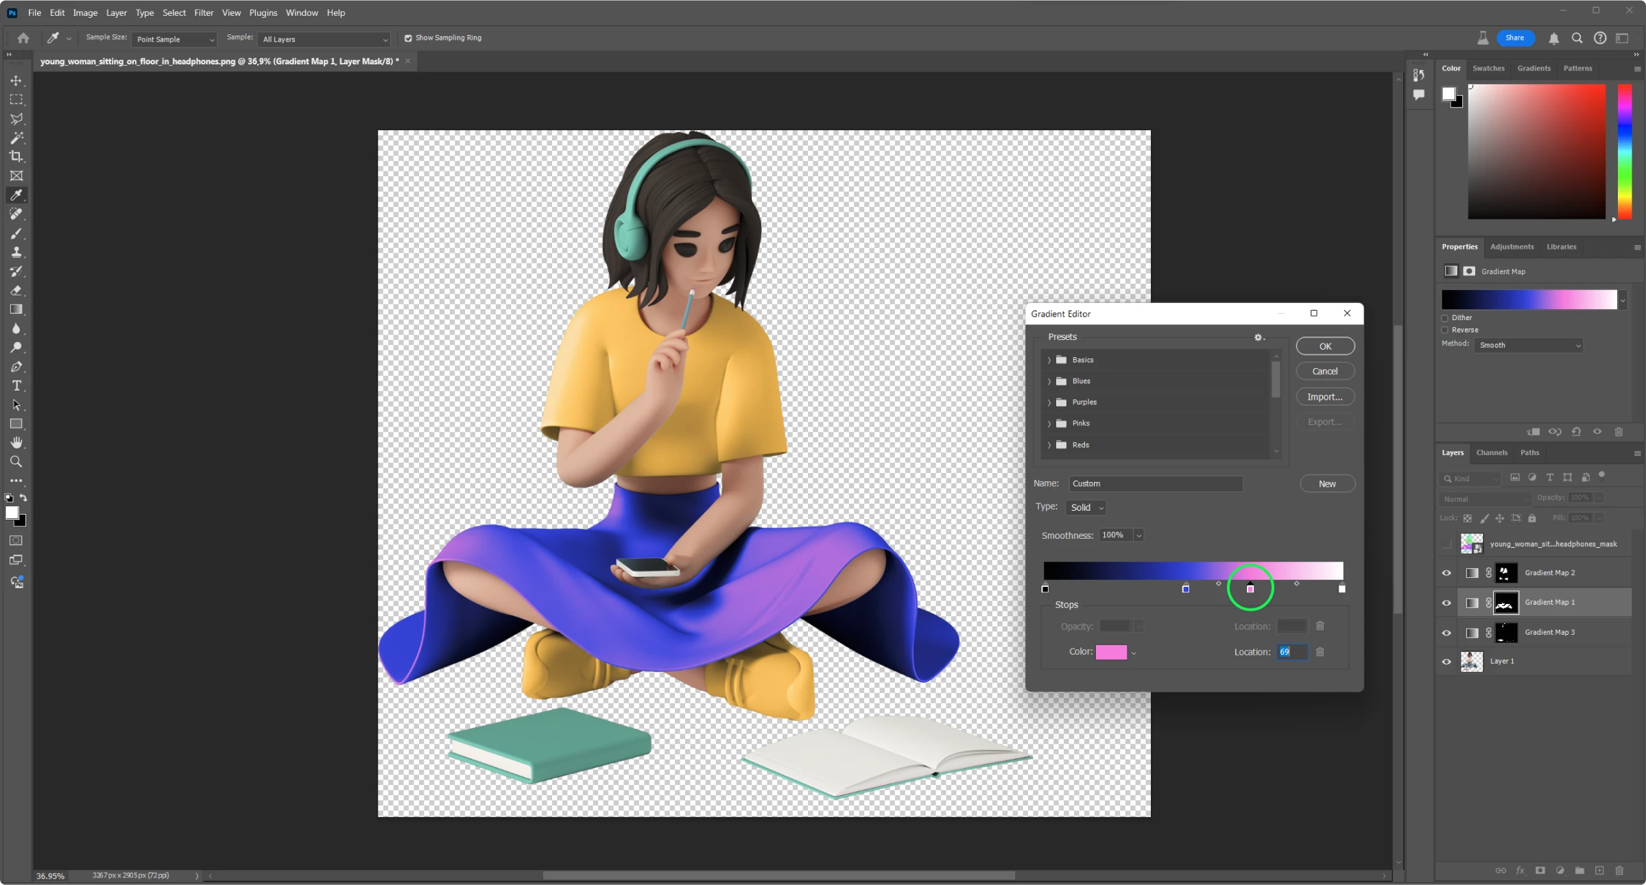Open the Filter menu
1646x885 pixels.
(204, 13)
